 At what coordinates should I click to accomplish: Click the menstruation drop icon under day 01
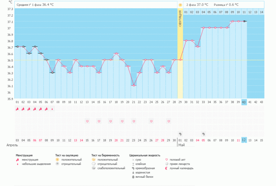click(17, 109)
